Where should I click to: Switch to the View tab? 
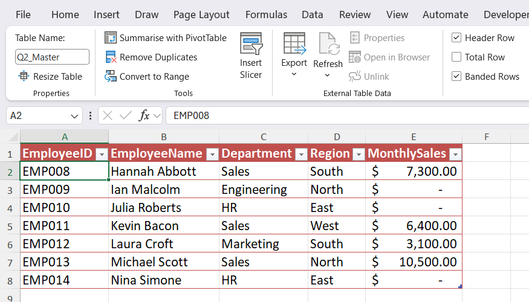pos(397,14)
